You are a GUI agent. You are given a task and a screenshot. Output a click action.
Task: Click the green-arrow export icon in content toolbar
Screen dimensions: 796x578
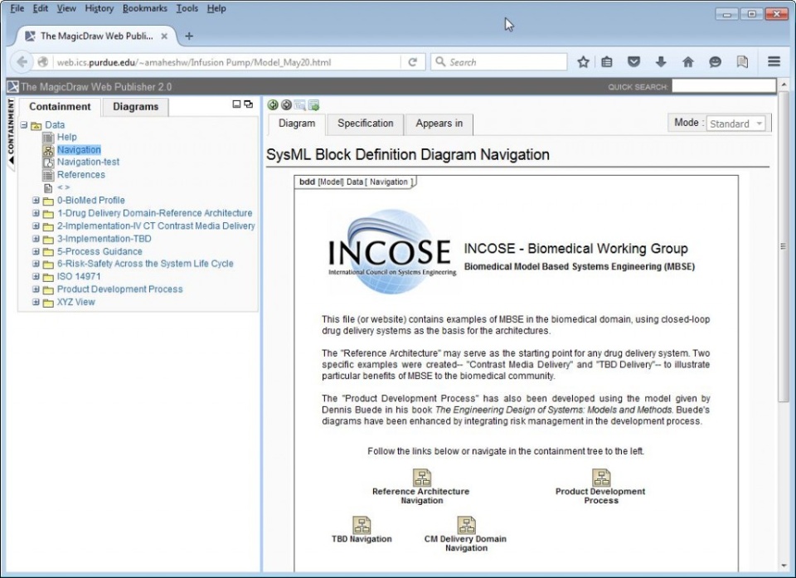(313, 105)
